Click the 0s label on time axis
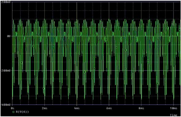 13,108
